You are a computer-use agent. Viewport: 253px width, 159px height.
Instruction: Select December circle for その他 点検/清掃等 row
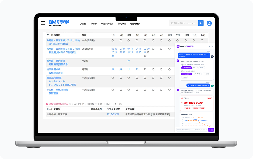pos(203,90)
